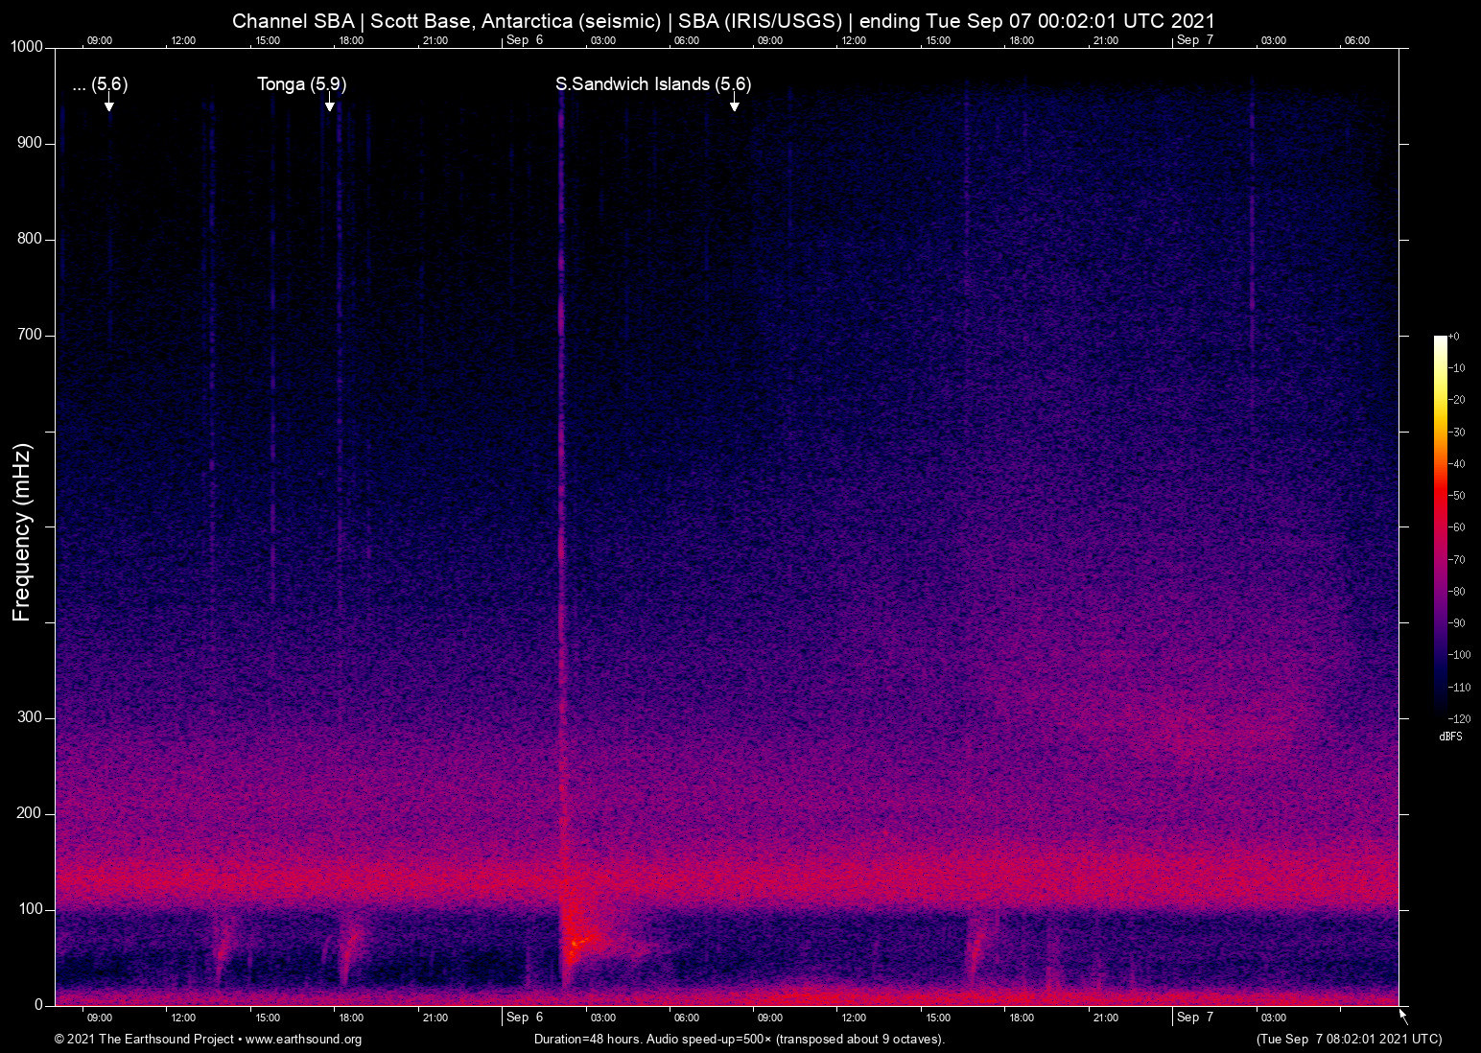This screenshot has height=1053, width=1481.
Task: Click the dBFS label below the colorbar
Action: [x=1450, y=737]
